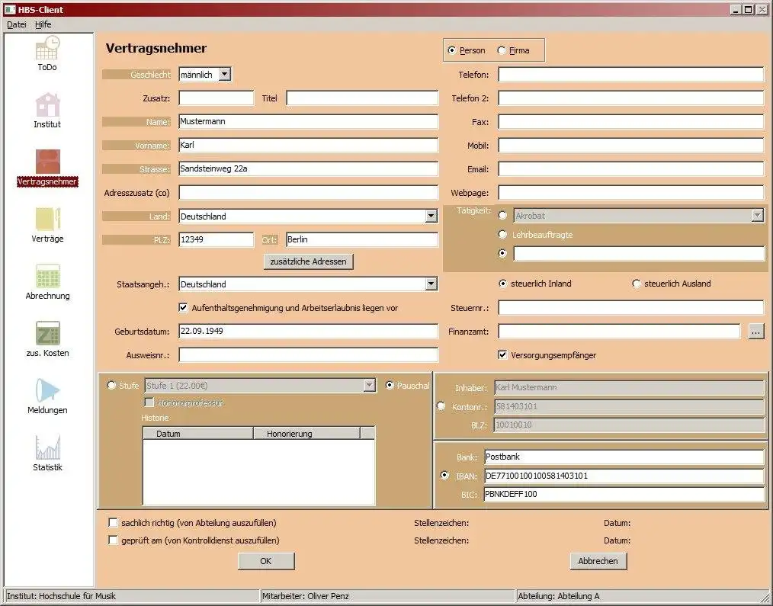Click the Zusatz input field

pyautogui.click(x=216, y=98)
